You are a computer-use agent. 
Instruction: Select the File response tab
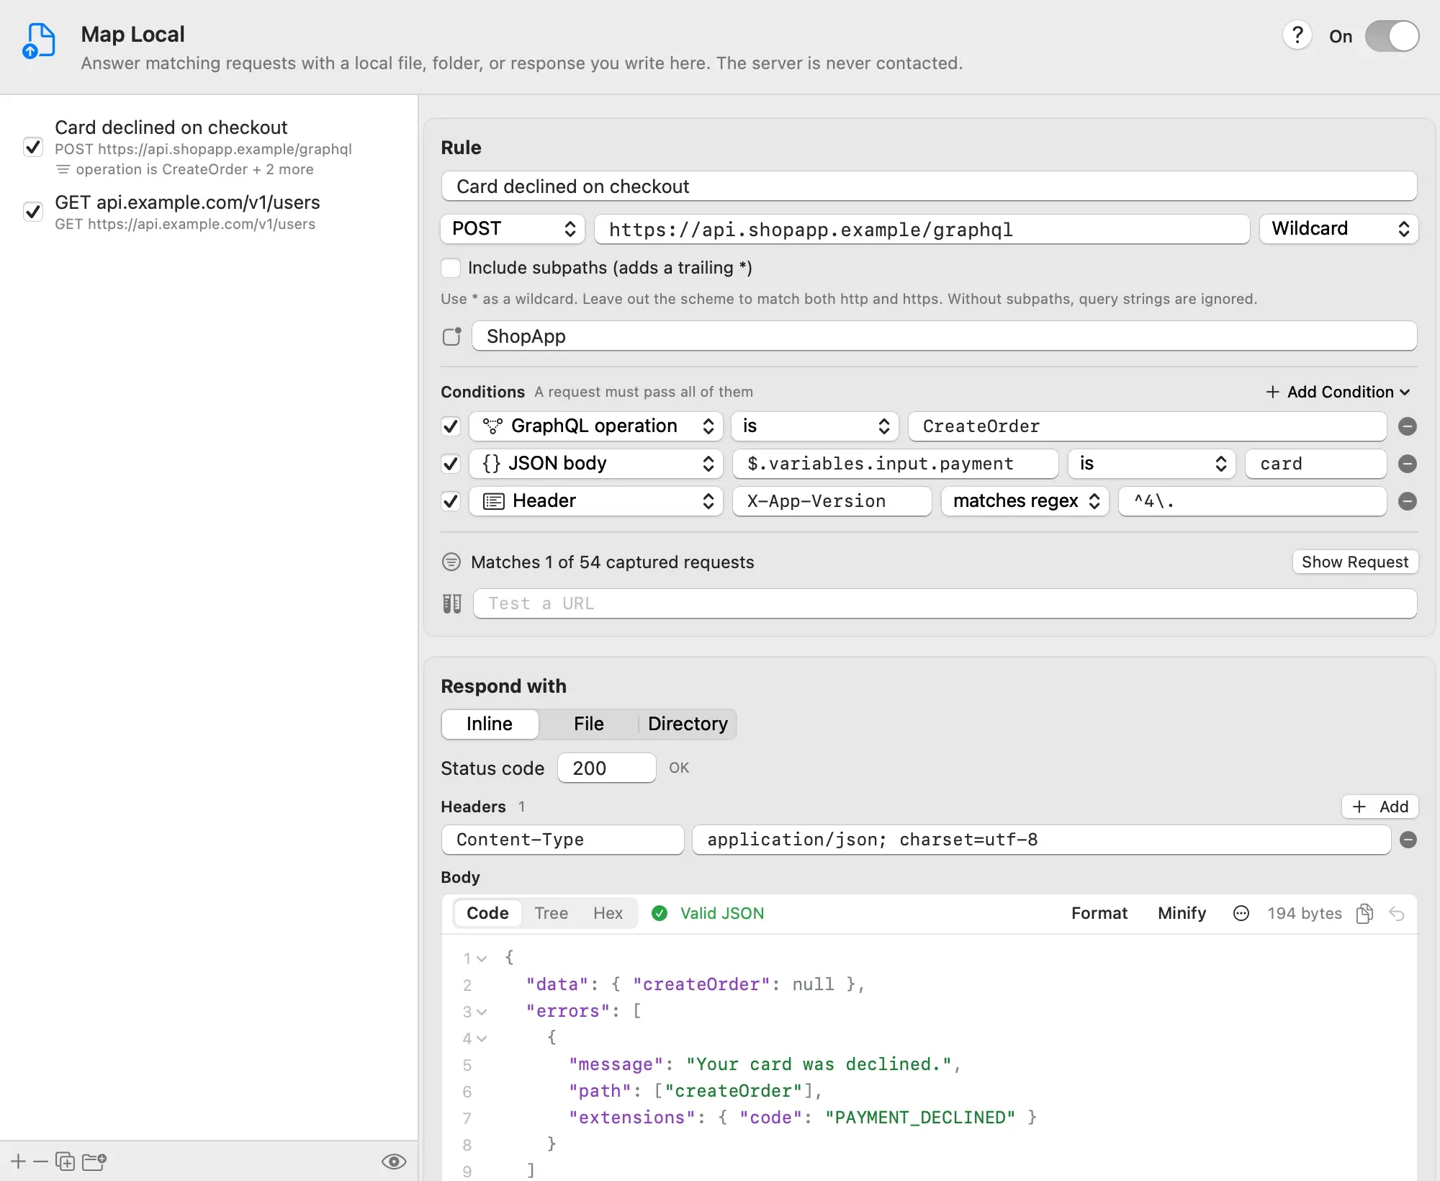click(589, 724)
